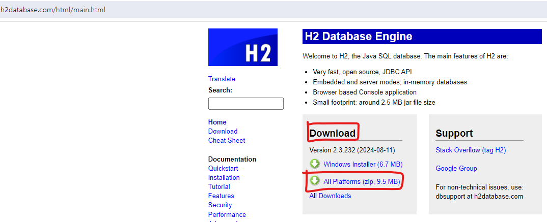Click the green arrow beside Windows Installer
The image size is (547, 222).
315,164
